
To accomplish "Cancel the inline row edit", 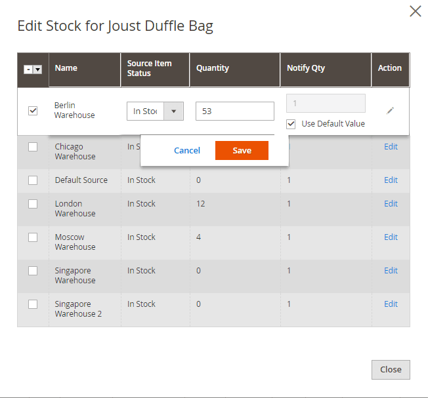I will [187, 151].
